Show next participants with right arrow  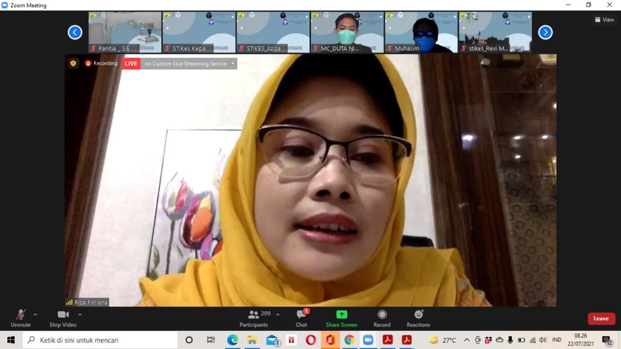click(x=545, y=32)
